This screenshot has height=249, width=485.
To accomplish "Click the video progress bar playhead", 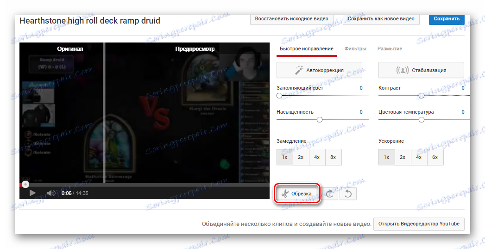I will (x=25, y=184).
